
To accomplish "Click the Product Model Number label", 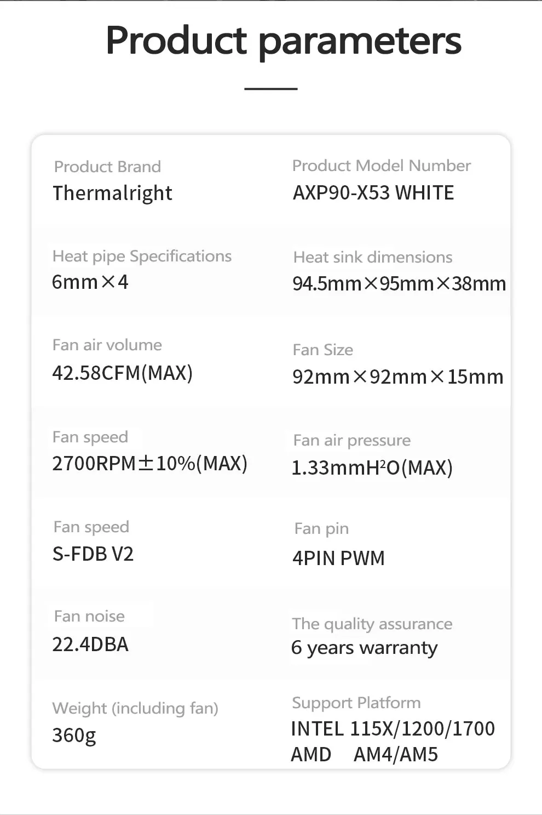I will 382,166.
